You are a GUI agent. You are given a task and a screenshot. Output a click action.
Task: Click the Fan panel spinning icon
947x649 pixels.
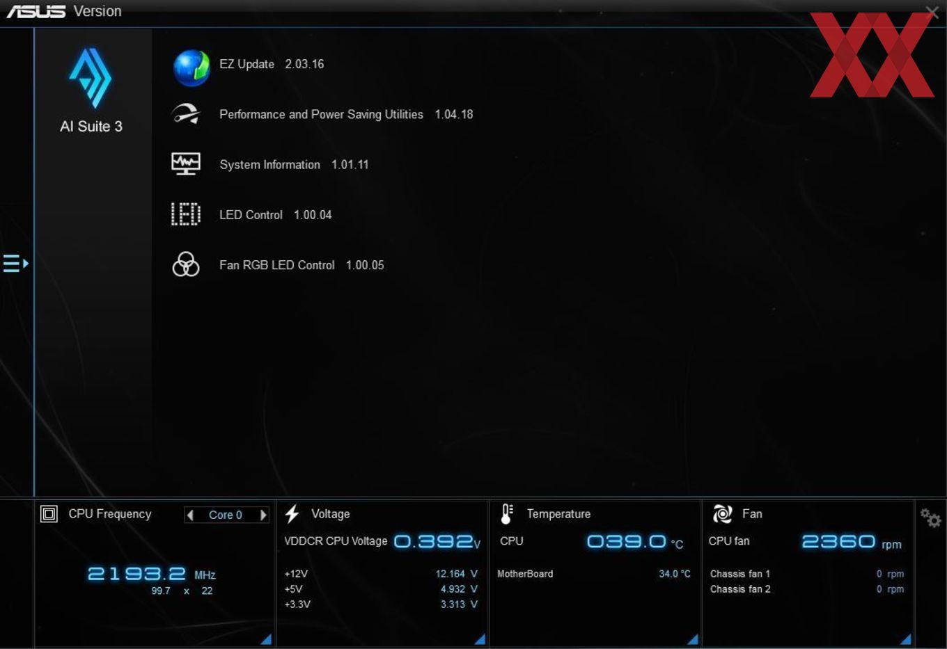point(722,514)
